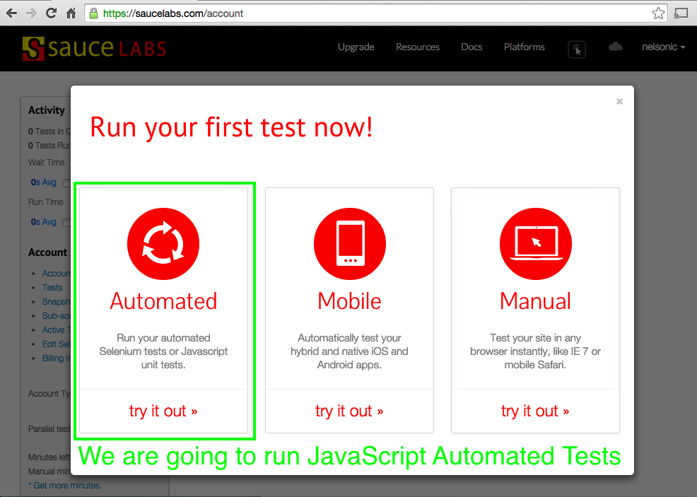Viewport: 697px width, 497px height.
Task: Click 'try it out' under Mobile
Action: click(x=349, y=411)
